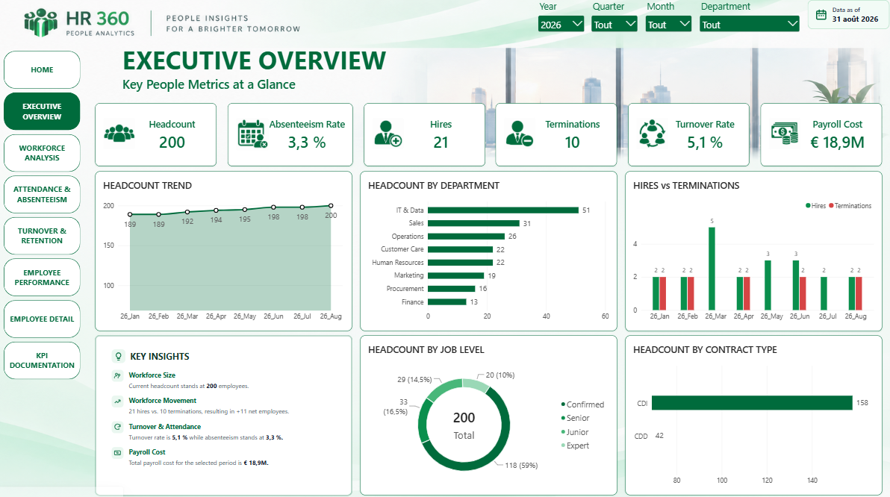
Task: Click the Key Insights lightbulb icon
Action: [x=118, y=356]
